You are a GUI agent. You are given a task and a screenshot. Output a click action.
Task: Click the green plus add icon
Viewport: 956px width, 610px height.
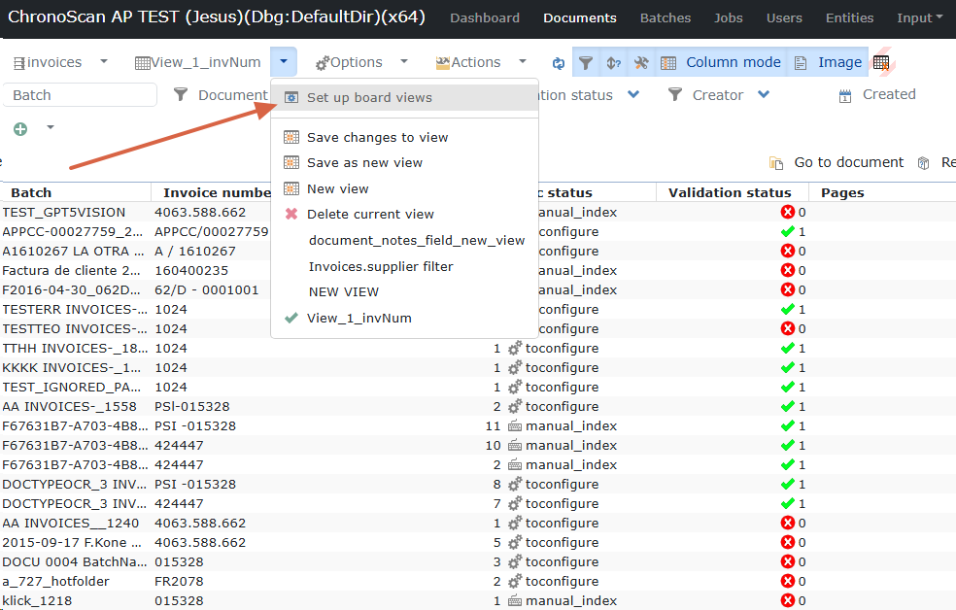[20, 129]
